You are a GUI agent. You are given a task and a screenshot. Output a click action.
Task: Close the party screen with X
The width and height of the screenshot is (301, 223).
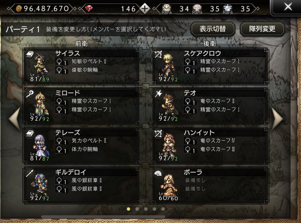click(x=288, y=7)
